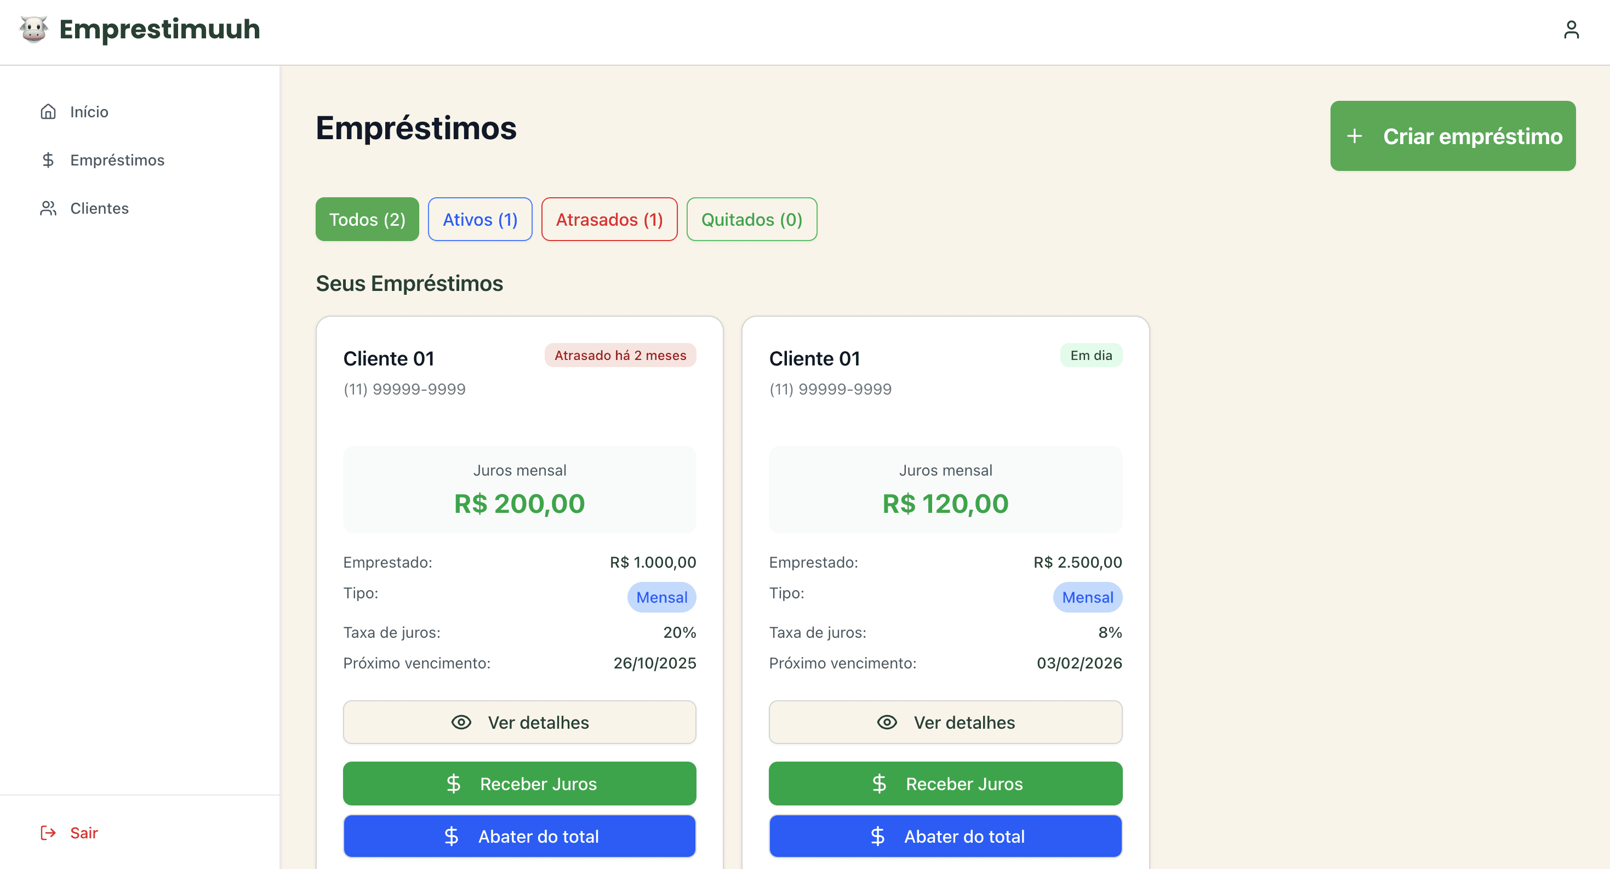The width and height of the screenshot is (1610, 869).
Task: Open the user profile icon top right
Action: click(1572, 30)
